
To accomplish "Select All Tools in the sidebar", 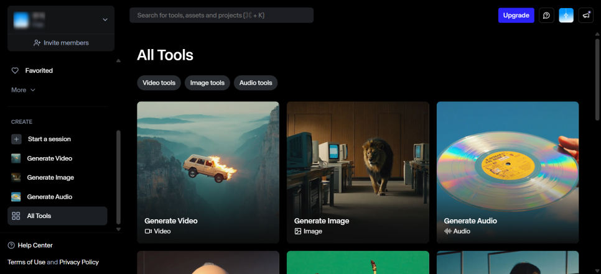I will [57, 216].
